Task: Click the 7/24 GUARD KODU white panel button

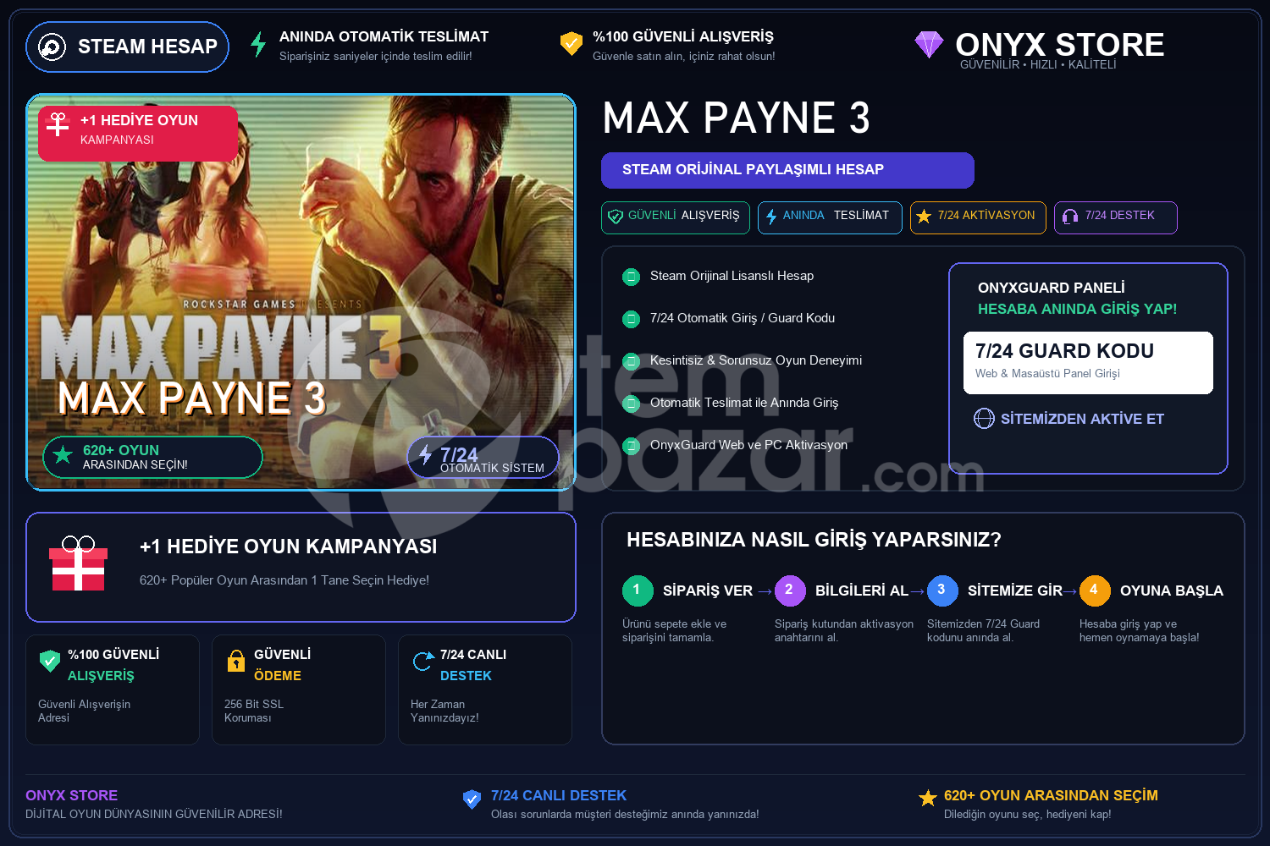Action: pos(1088,363)
